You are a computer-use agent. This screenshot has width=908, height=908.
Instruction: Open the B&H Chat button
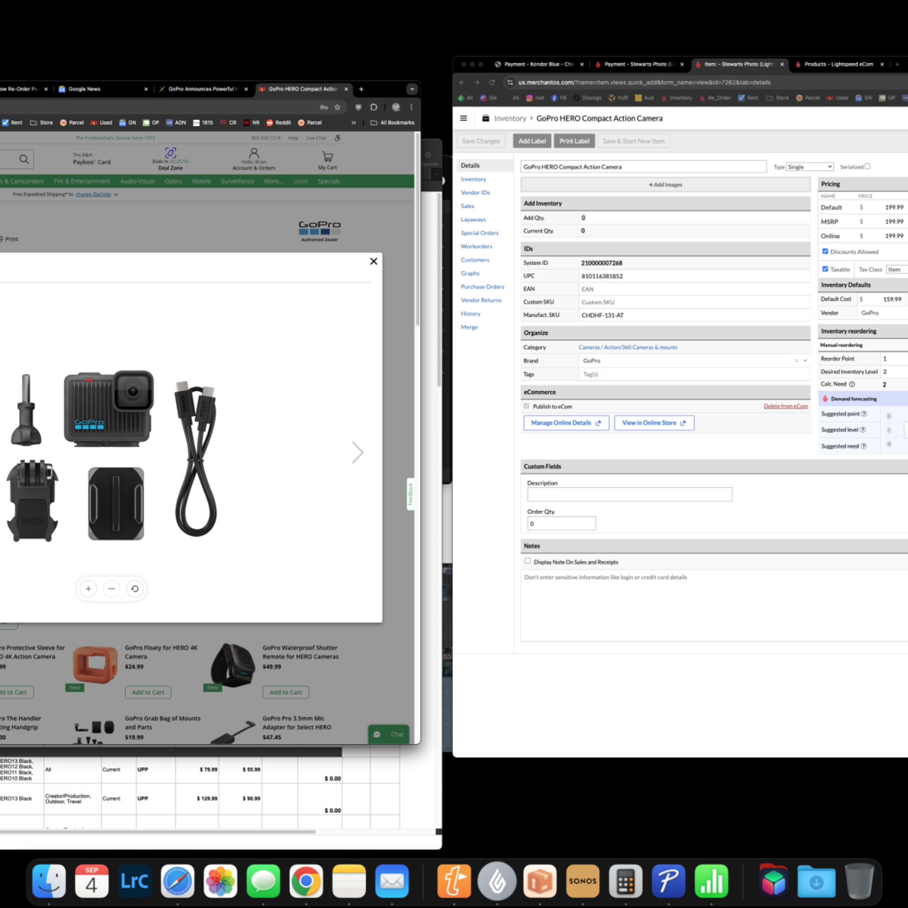tap(389, 734)
